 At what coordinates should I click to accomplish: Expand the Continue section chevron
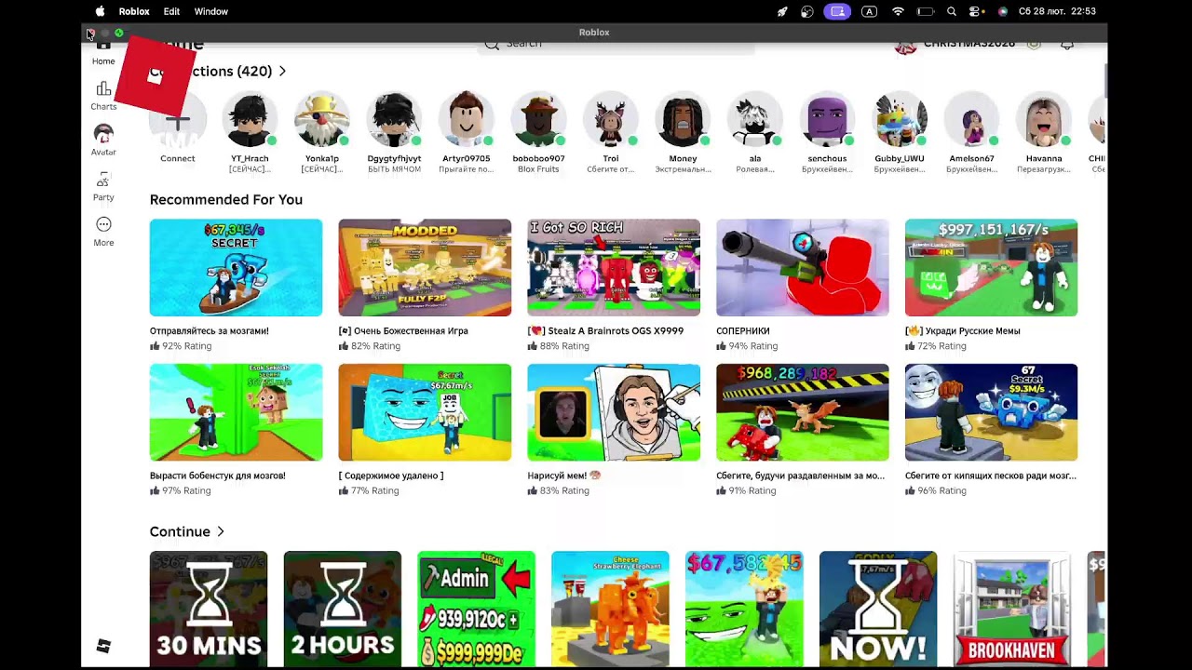click(221, 531)
